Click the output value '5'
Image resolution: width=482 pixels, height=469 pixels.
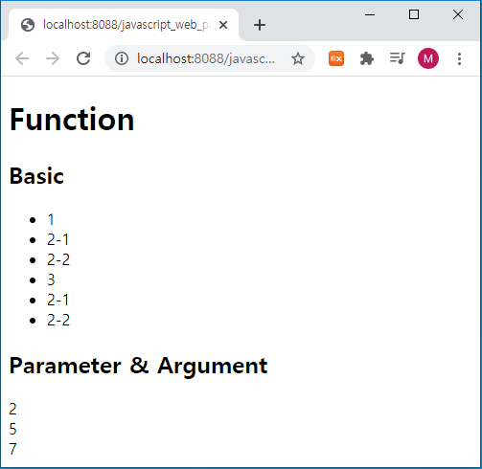pyautogui.click(x=12, y=429)
